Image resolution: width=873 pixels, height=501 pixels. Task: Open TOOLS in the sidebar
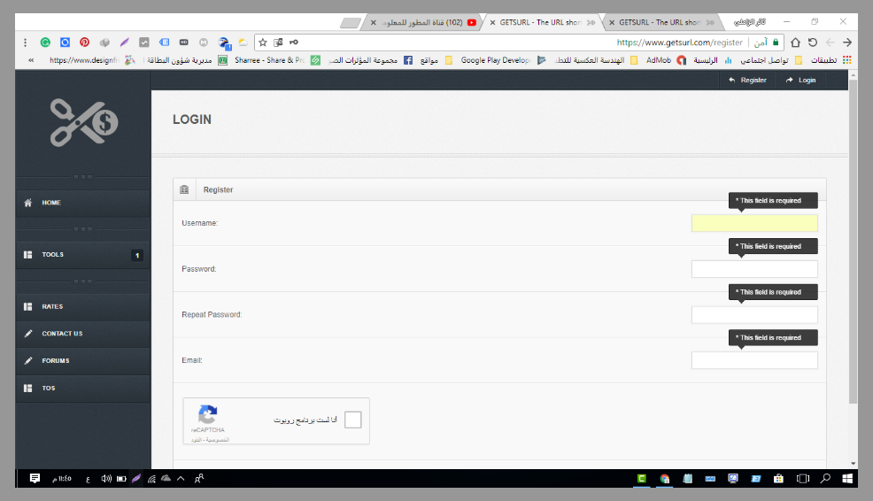pos(83,255)
